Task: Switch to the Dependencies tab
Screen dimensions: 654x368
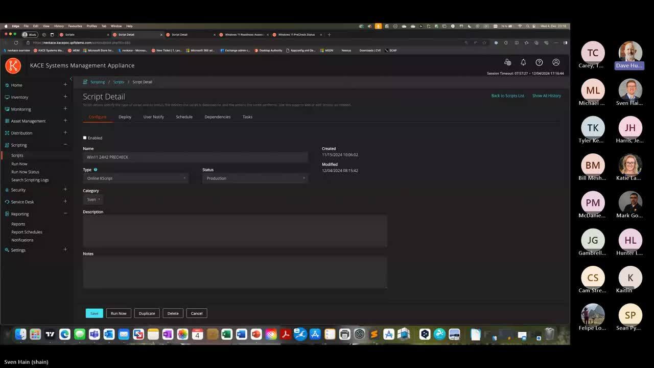Action: point(218,117)
